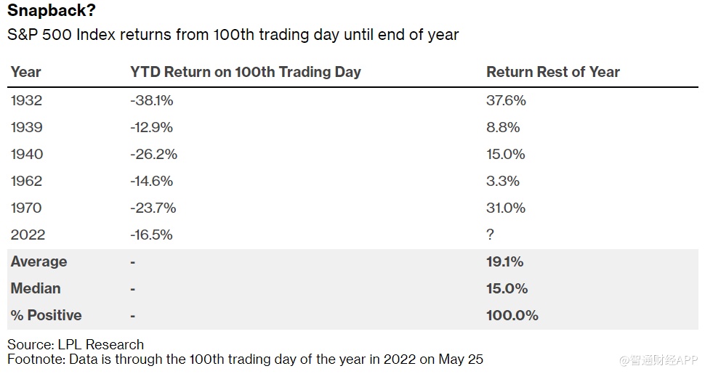Click the "Snapback?" title heading
Screen dimensions: 705x374
point(51,11)
